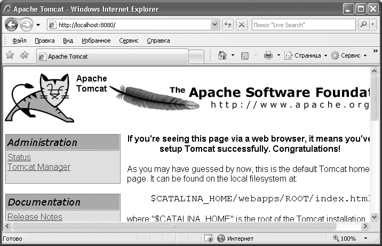Click the Refresh page icon

228,25
